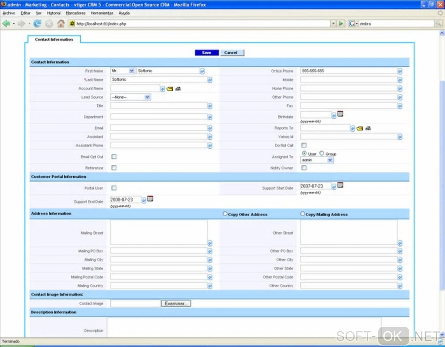Open the Assigned To admin dropdown
This screenshot has width=445, height=347.
317,160
